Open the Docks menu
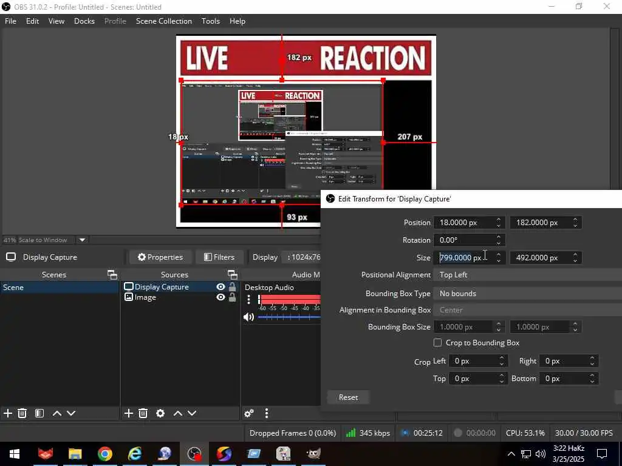Viewport: 622px width, 466px height. pyautogui.click(x=84, y=21)
